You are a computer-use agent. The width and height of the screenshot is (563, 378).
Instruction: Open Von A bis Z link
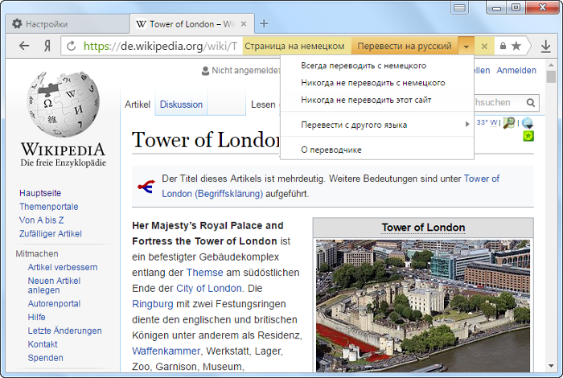[x=41, y=220]
